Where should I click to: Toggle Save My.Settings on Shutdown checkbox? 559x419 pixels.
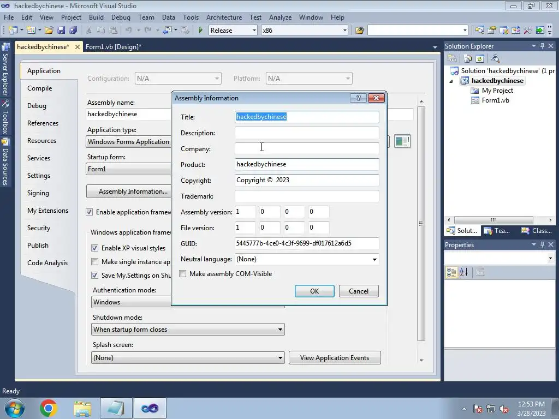pos(94,275)
